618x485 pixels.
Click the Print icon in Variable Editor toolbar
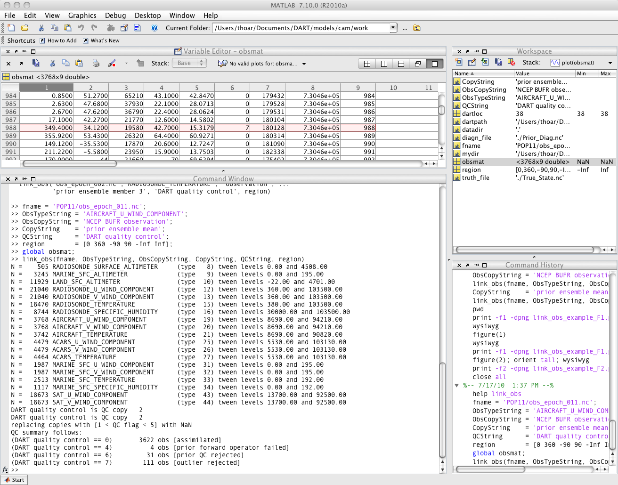pos(96,63)
